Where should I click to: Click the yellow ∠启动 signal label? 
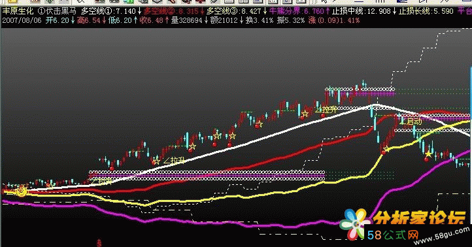tap(411, 122)
